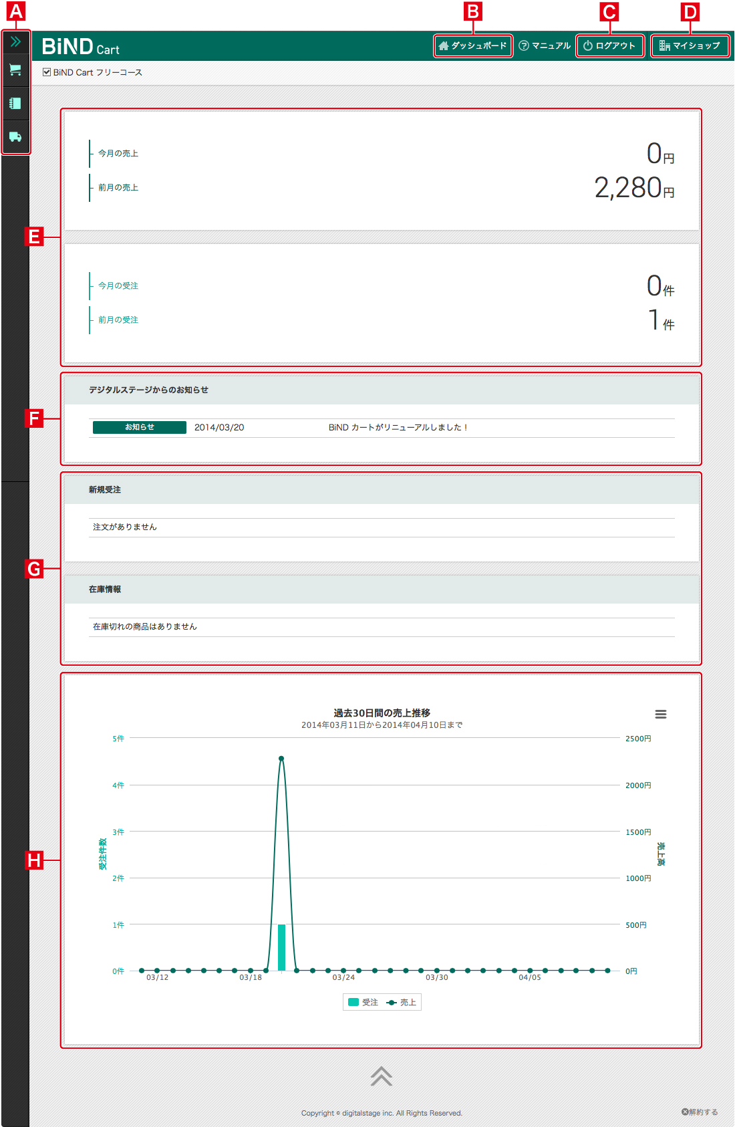Click the 2014/03/20 notice date
The image size is (735, 1127).
[x=219, y=427]
